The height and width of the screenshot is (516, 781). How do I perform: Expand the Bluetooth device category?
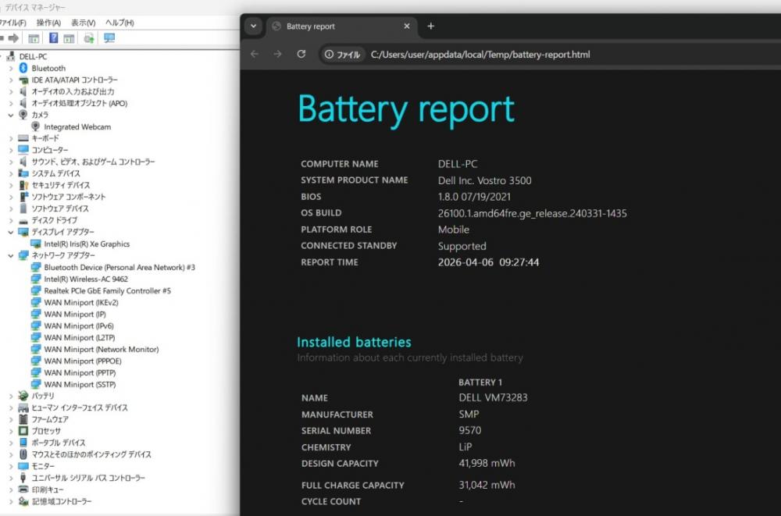click(11, 69)
